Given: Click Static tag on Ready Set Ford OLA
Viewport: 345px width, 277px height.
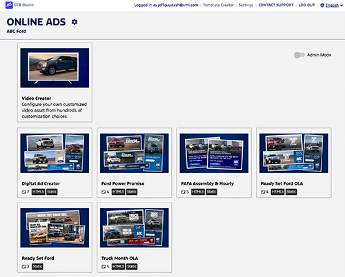Looking at the screenshot, I should point(291,192).
